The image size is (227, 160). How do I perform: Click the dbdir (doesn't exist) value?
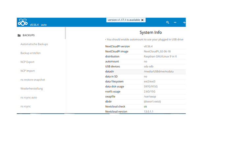coord(152,102)
